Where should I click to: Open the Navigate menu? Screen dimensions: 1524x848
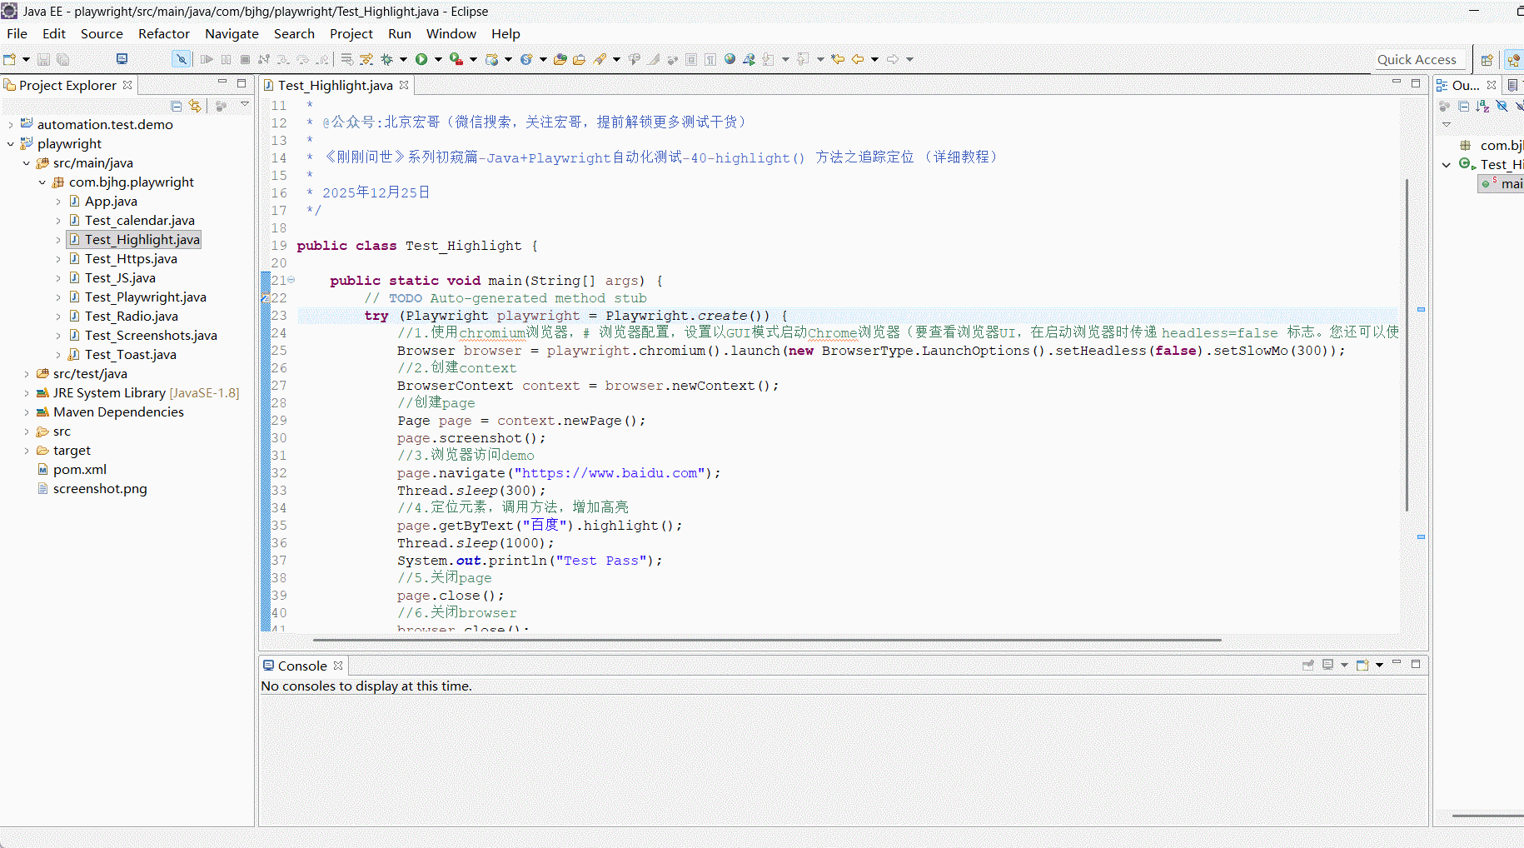click(232, 33)
